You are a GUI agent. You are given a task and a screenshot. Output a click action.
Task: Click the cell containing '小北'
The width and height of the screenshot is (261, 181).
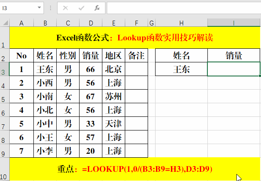coord(45,110)
